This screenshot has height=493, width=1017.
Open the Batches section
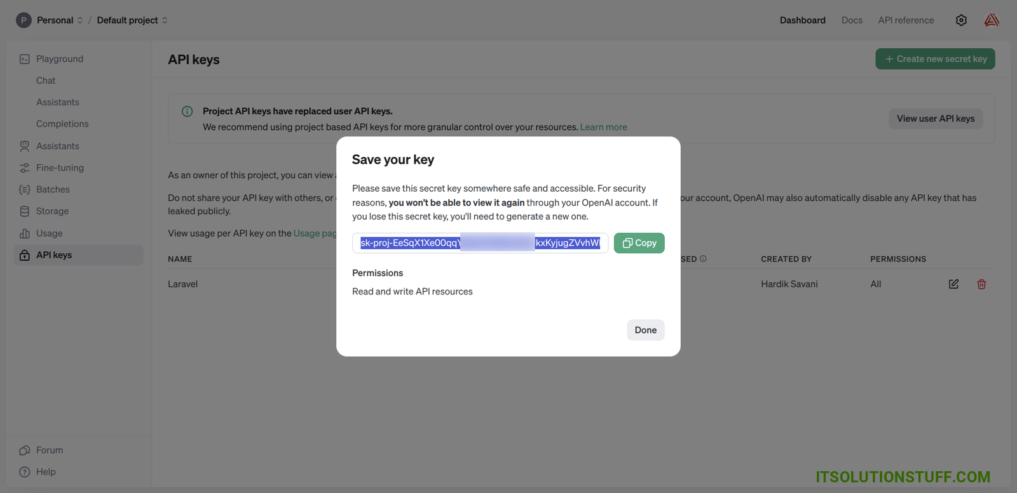coord(53,190)
